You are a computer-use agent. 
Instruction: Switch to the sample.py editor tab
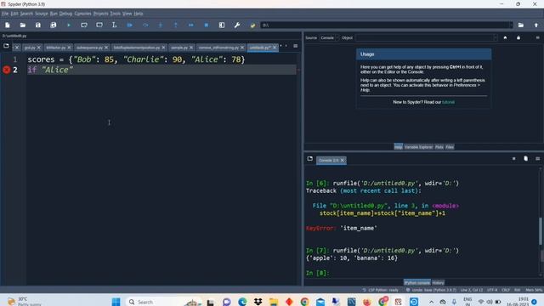pos(179,48)
